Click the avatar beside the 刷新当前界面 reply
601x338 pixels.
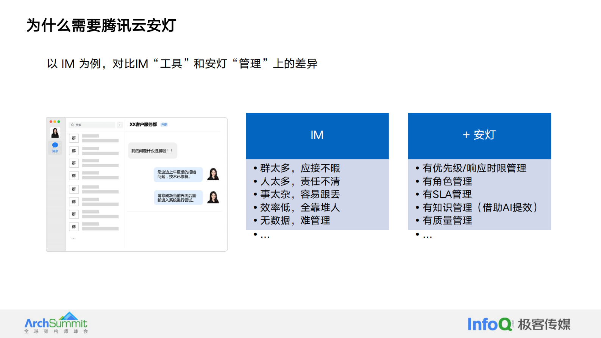(x=213, y=197)
